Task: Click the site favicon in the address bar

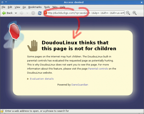Action: click(x=45, y=13)
